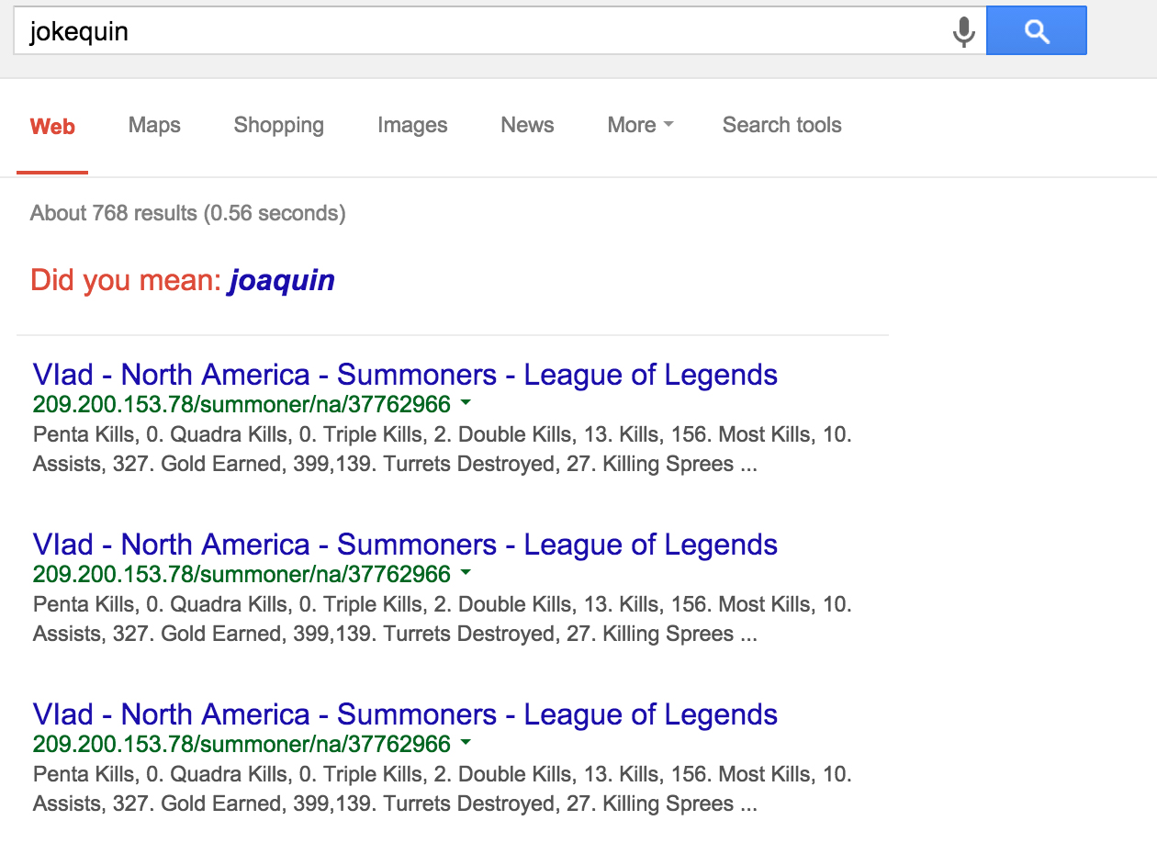Select the Web tab
This screenshot has width=1157, height=843.
(52, 127)
